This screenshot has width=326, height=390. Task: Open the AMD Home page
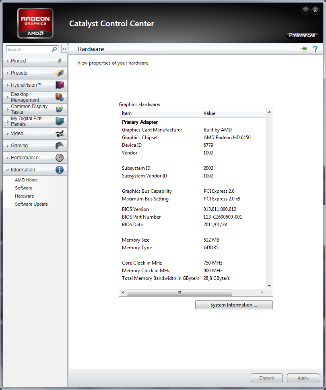point(26,180)
